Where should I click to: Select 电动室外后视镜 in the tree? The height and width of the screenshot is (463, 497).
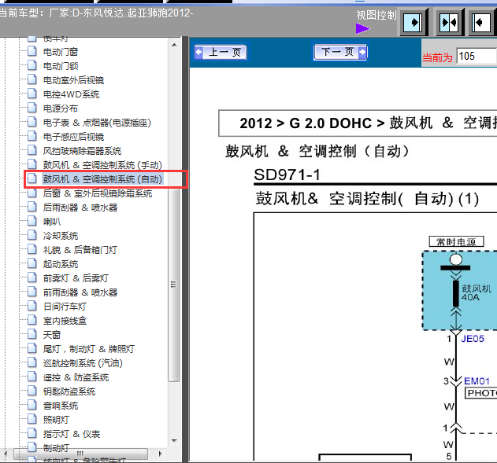coord(73,80)
